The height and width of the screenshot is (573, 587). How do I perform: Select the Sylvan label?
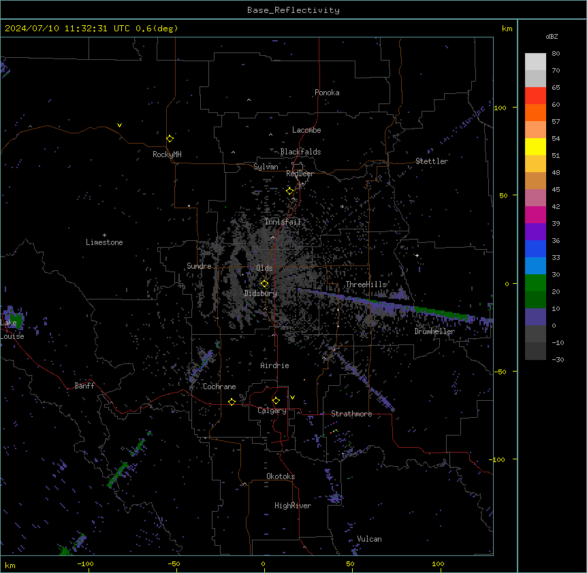click(266, 167)
